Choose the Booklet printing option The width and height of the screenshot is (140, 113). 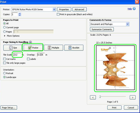coord(74,48)
